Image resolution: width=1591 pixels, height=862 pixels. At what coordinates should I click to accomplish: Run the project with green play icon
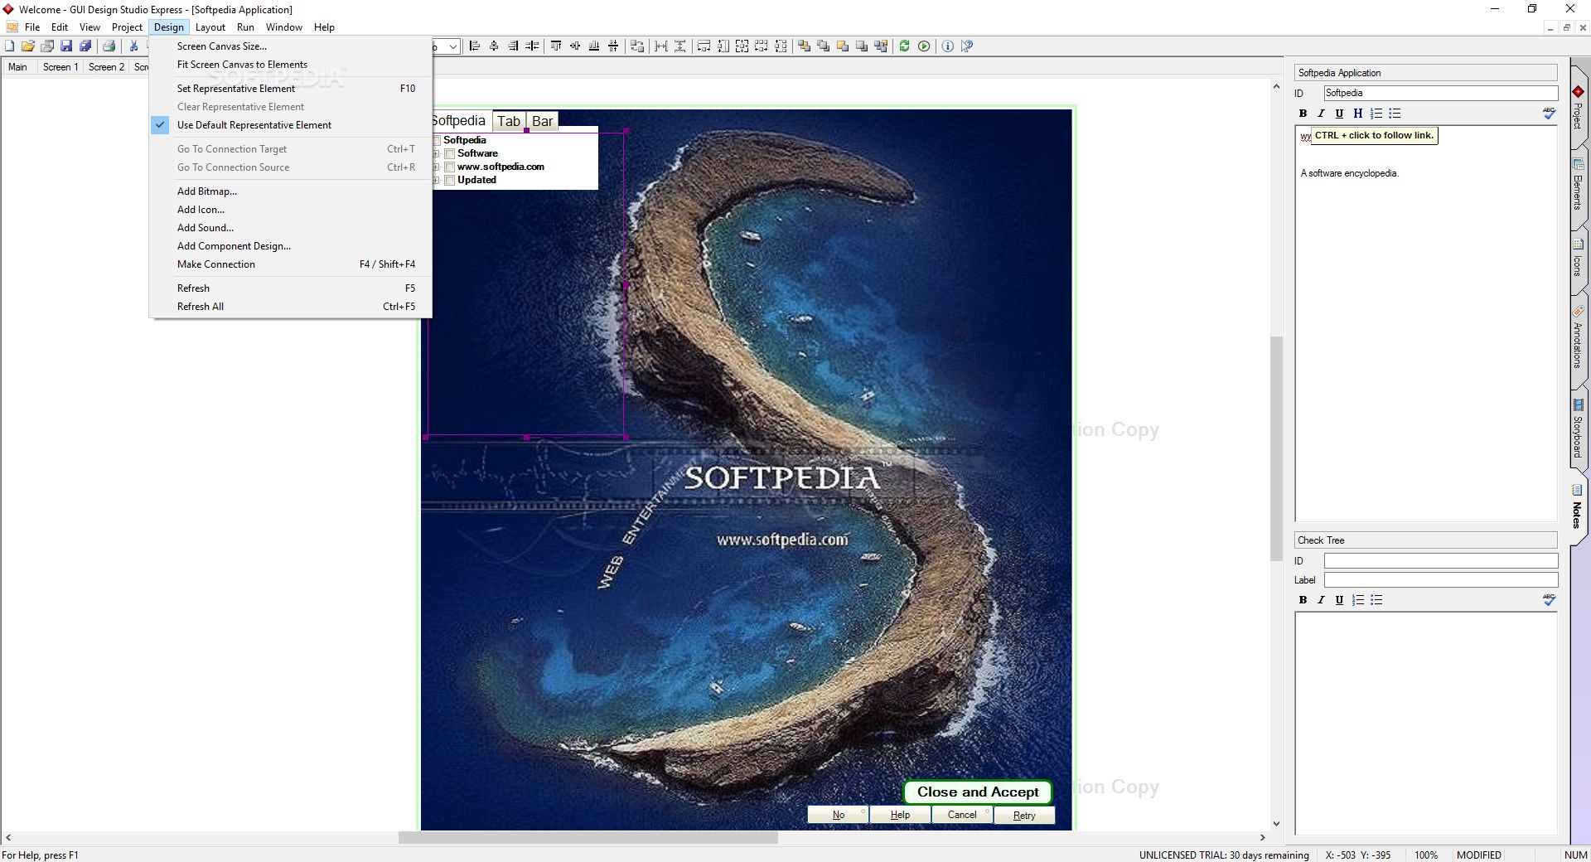[924, 46]
